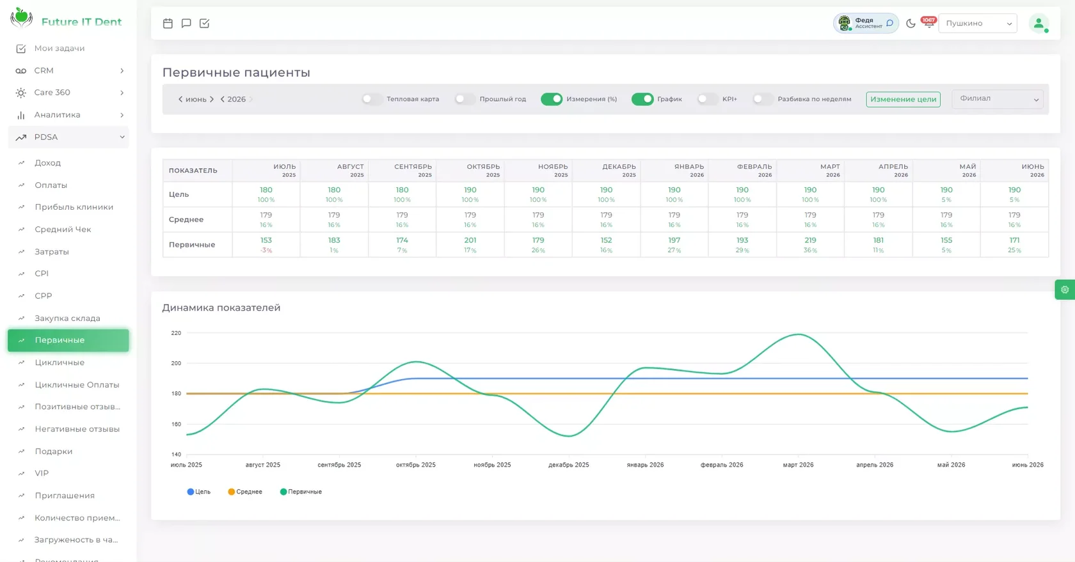Toggle the blue Цель legend swatch
The image size is (1075, 562).
191,492
